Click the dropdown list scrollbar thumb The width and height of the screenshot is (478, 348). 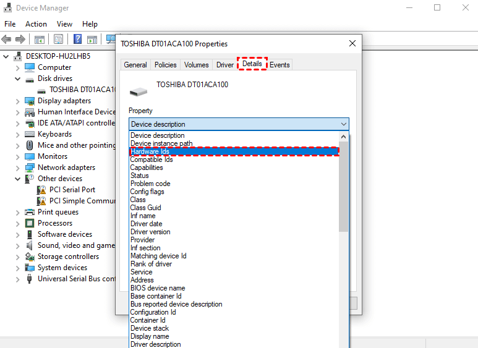tap(343, 187)
